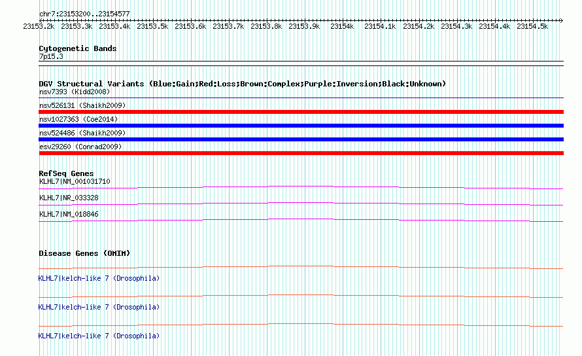Open the second KLHL7|kelch-like 7 (Drosophila) link
Screen dimensions: 582x356
(x=99, y=307)
